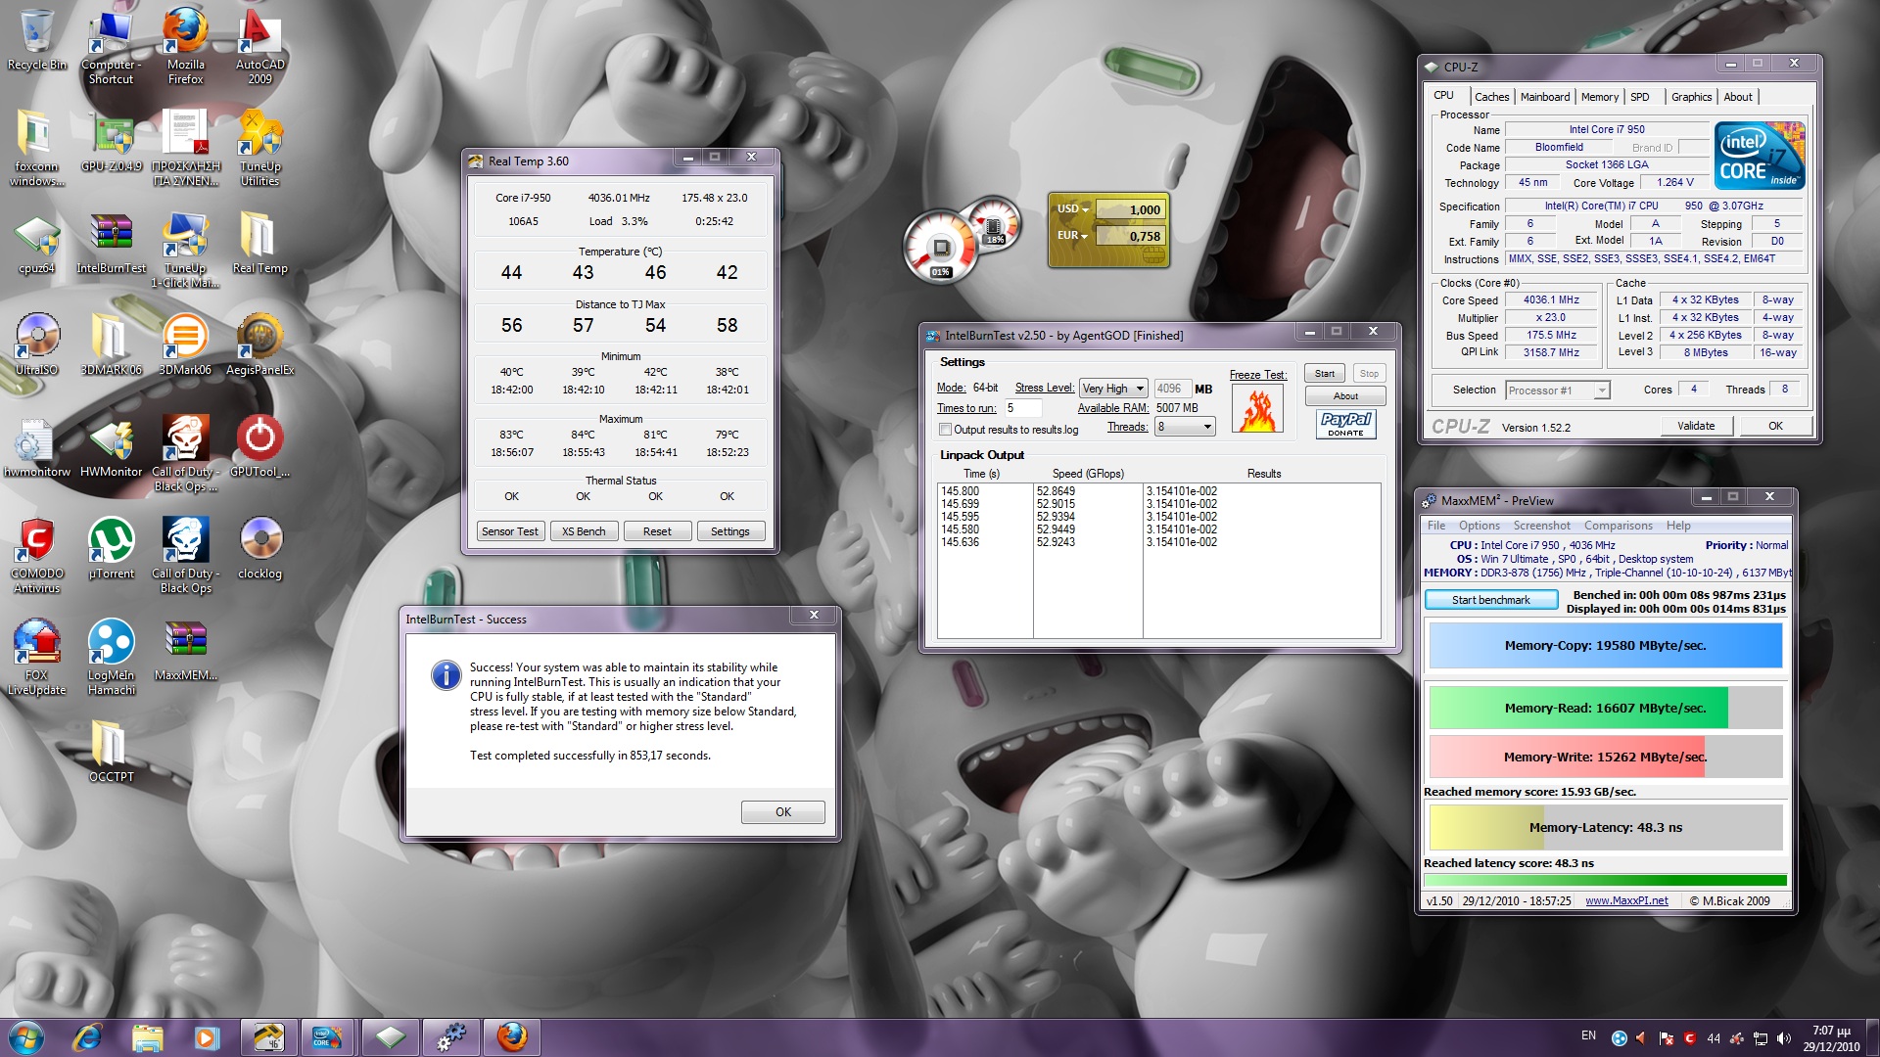This screenshot has width=1880, height=1057.
Task: Click Sensor Test button in Real Temp
Action: pyautogui.click(x=509, y=531)
